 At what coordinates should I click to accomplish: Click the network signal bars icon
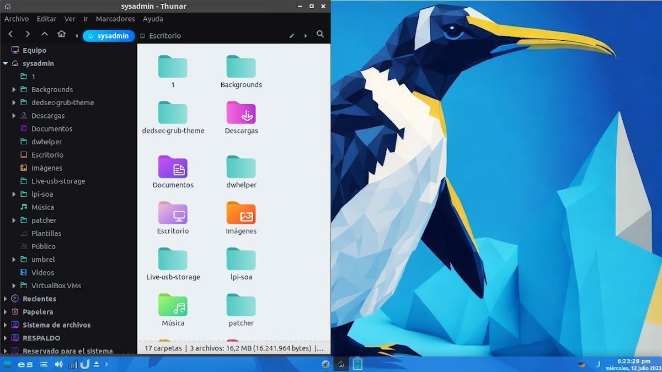tap(72, 365)
